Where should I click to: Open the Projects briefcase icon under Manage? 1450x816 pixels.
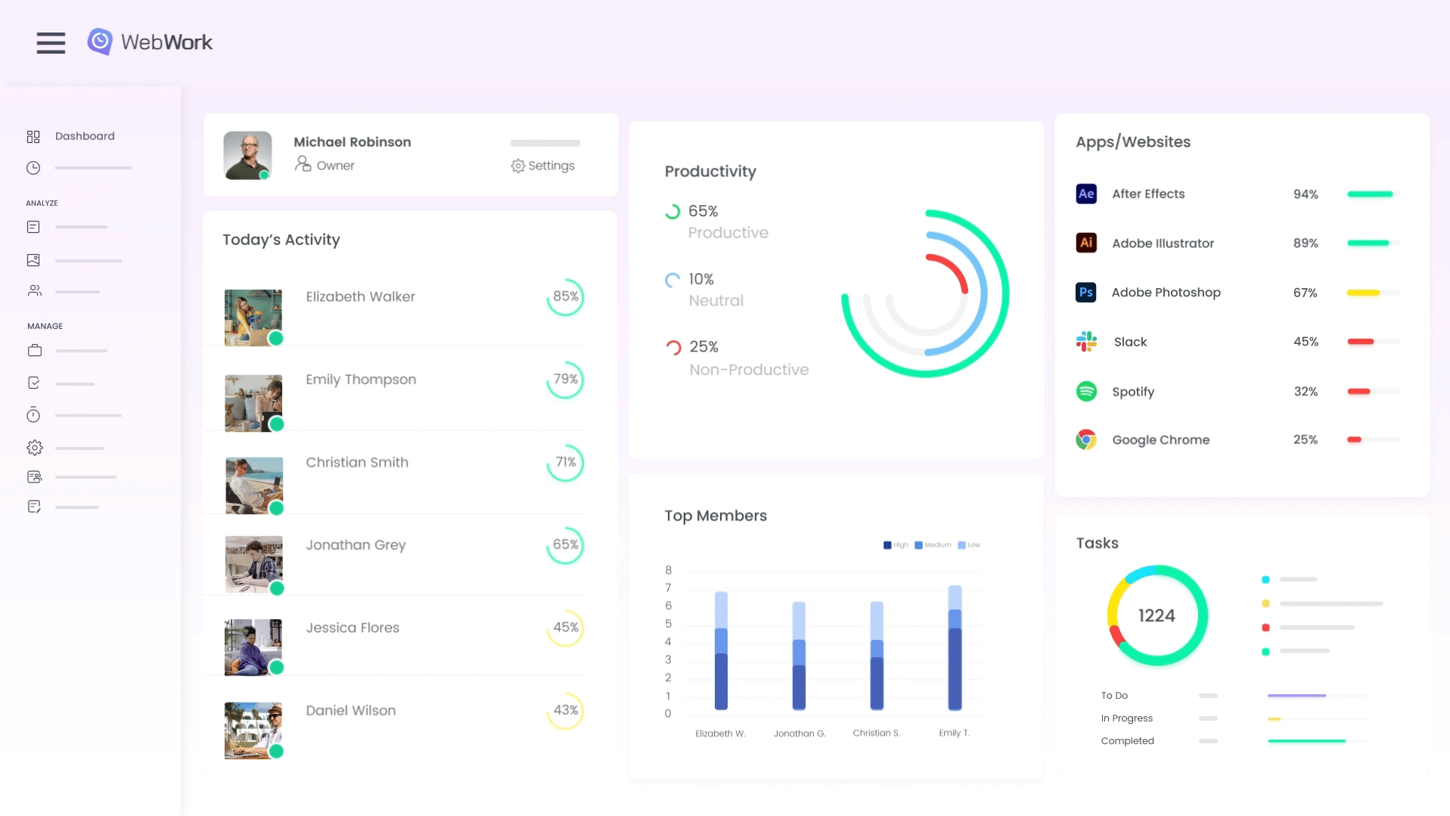(33, 350)
